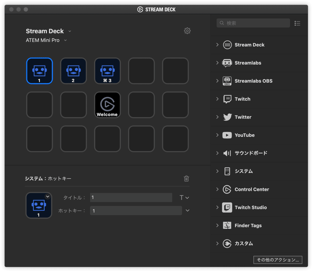313x272 pixels.
Task: Expand the Finder Tags chevron
Action: click(x=217, y=226)
